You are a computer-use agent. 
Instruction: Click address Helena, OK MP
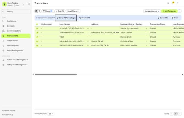(97, 41)
